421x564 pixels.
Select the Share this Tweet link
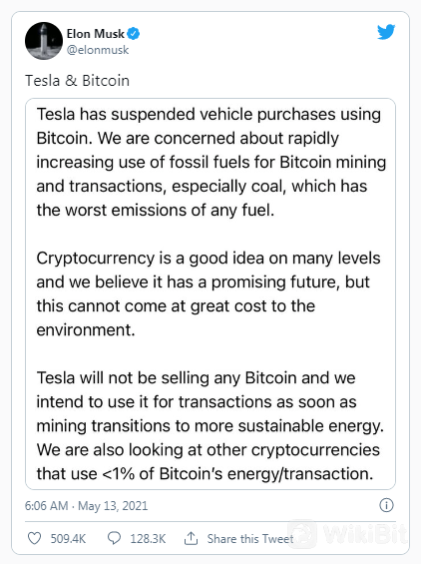point(250,538)
